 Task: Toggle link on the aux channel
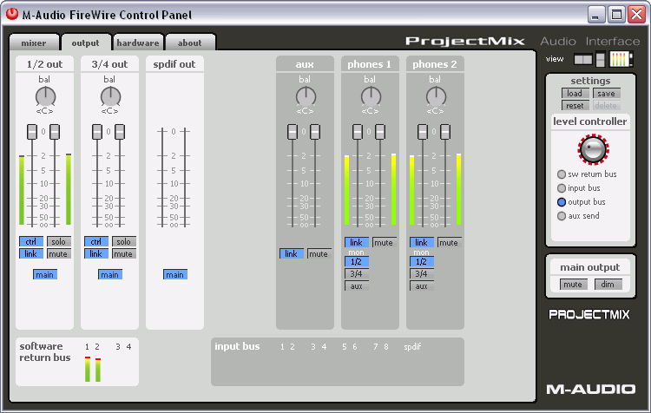pyautogui.click(x=292, y=253)
